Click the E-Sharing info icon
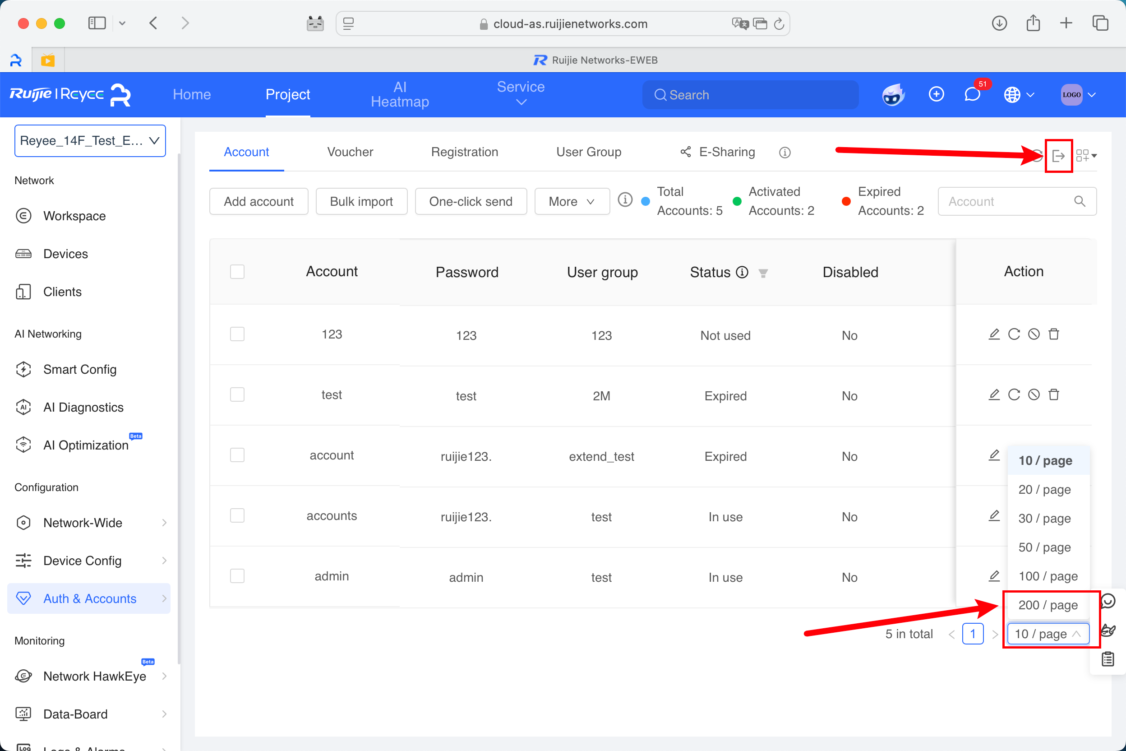This screenshot has width=1126, height=751. (x=785, y=152)
